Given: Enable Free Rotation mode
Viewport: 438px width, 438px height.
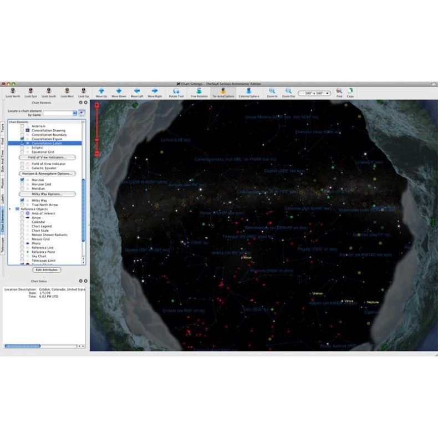Looking at the screenshot, I should 199,91.
